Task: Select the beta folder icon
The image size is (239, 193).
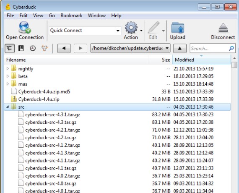Action: click(14, 76)
